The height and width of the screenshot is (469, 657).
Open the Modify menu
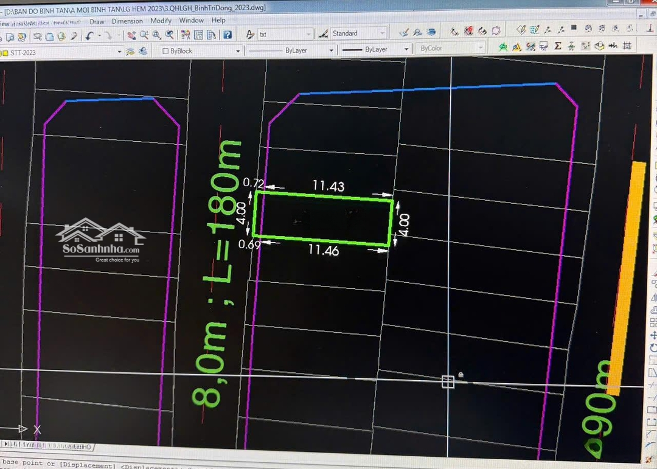click(161, 21)
